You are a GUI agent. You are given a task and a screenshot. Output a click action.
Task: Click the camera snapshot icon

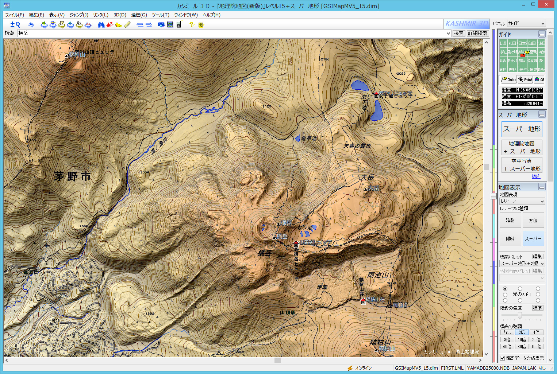point(161,24)
